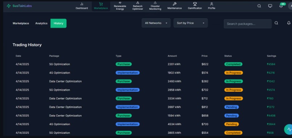292x138 pixels.
Task: Click Pending status in the $812 row
Action: pyautogui.click(x=231, y=107)
